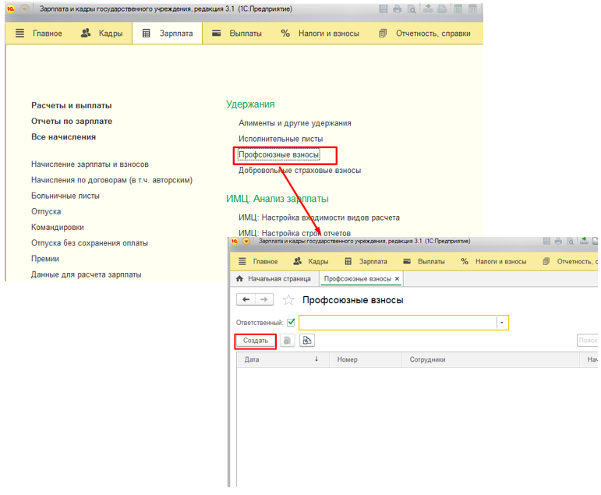Open Алименты и другие удержания link
The height and width of the screenshot is (495, 601).
(x=295, y=123)
